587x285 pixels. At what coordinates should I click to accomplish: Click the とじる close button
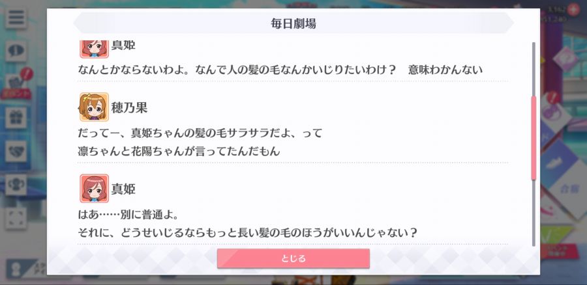(293, 258)
